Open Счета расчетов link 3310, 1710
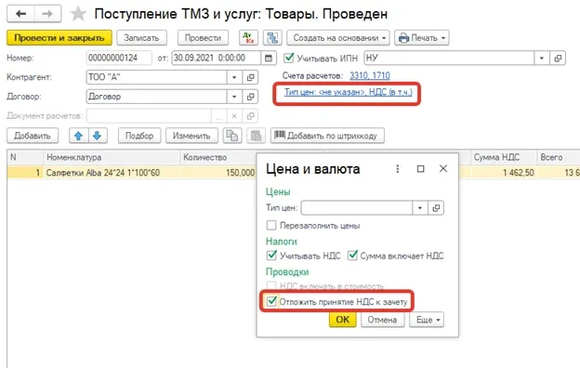 pyautogui.click(x=370, y=75)
